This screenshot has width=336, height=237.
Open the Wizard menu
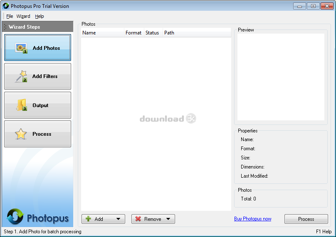click(23, 16)
